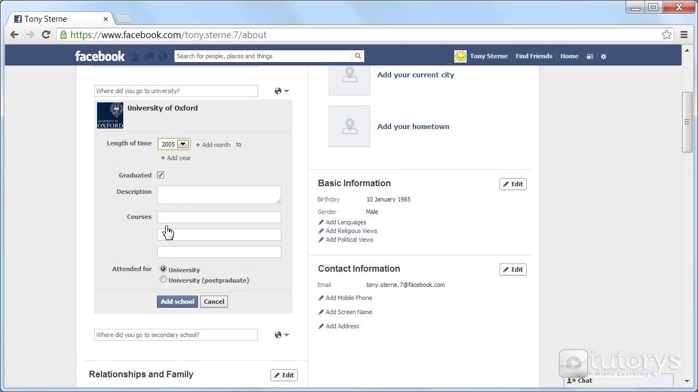698x392 pixels.
Task: Click Add Political Views link
Action: tap(350, 240)
